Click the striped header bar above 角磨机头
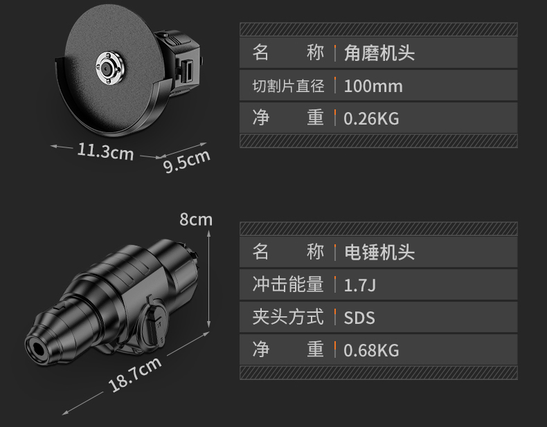Screen dimensions: 547x427 click(379, 29)
